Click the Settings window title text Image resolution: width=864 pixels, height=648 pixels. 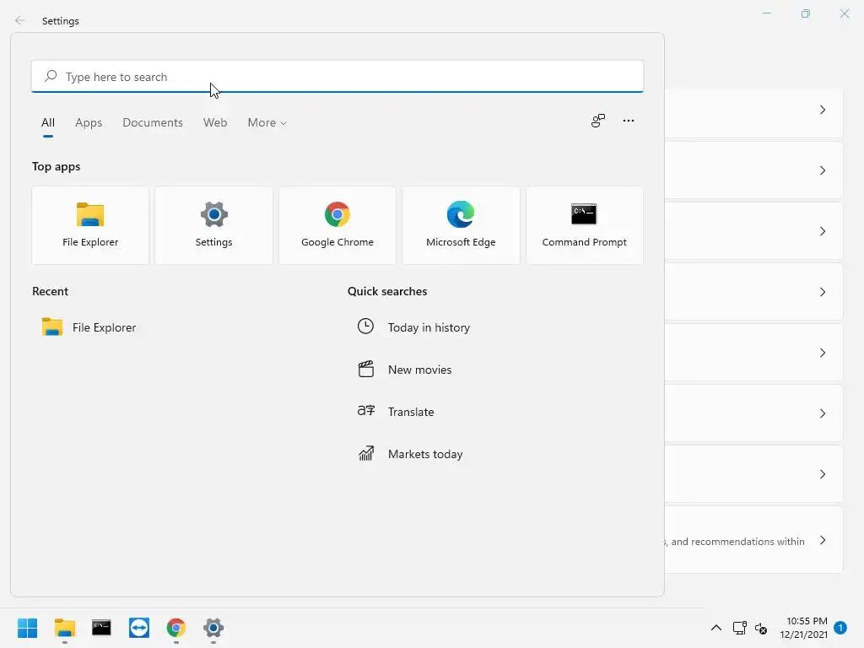point(61,21)
